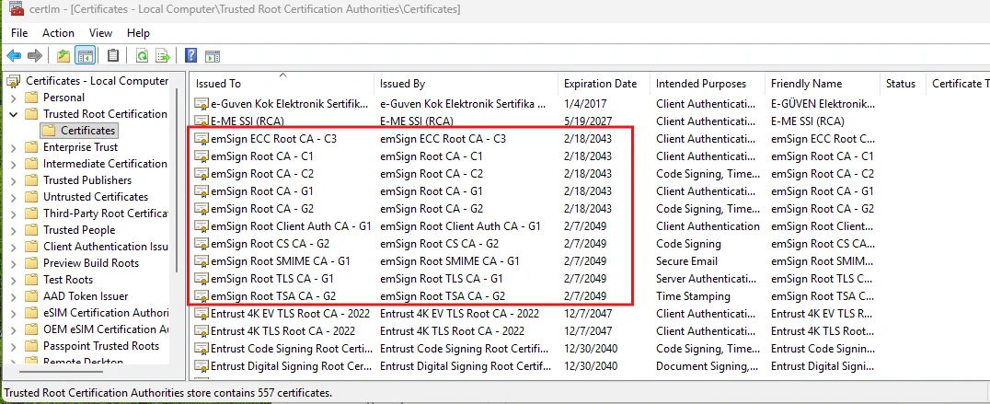Select OEM eSIM Certification in the tree
The width and height of the screenshot is (990, 404).
pos(105,329)
